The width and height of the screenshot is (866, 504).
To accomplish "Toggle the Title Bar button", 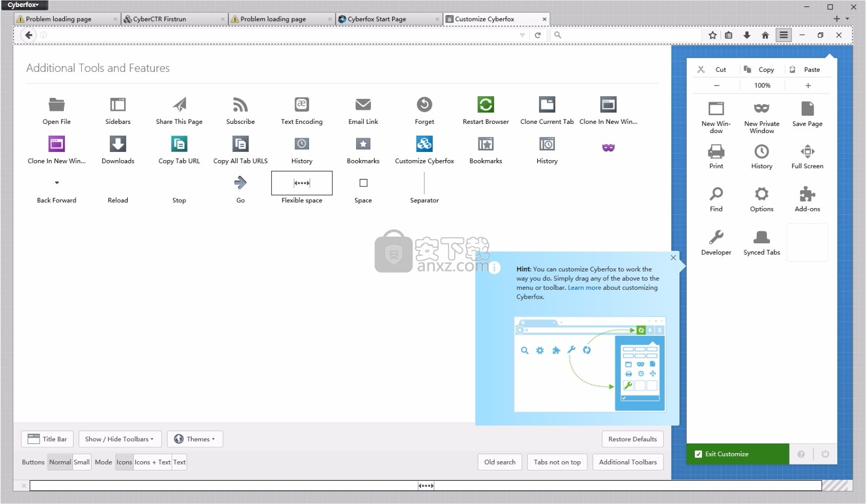I will 47,439.
